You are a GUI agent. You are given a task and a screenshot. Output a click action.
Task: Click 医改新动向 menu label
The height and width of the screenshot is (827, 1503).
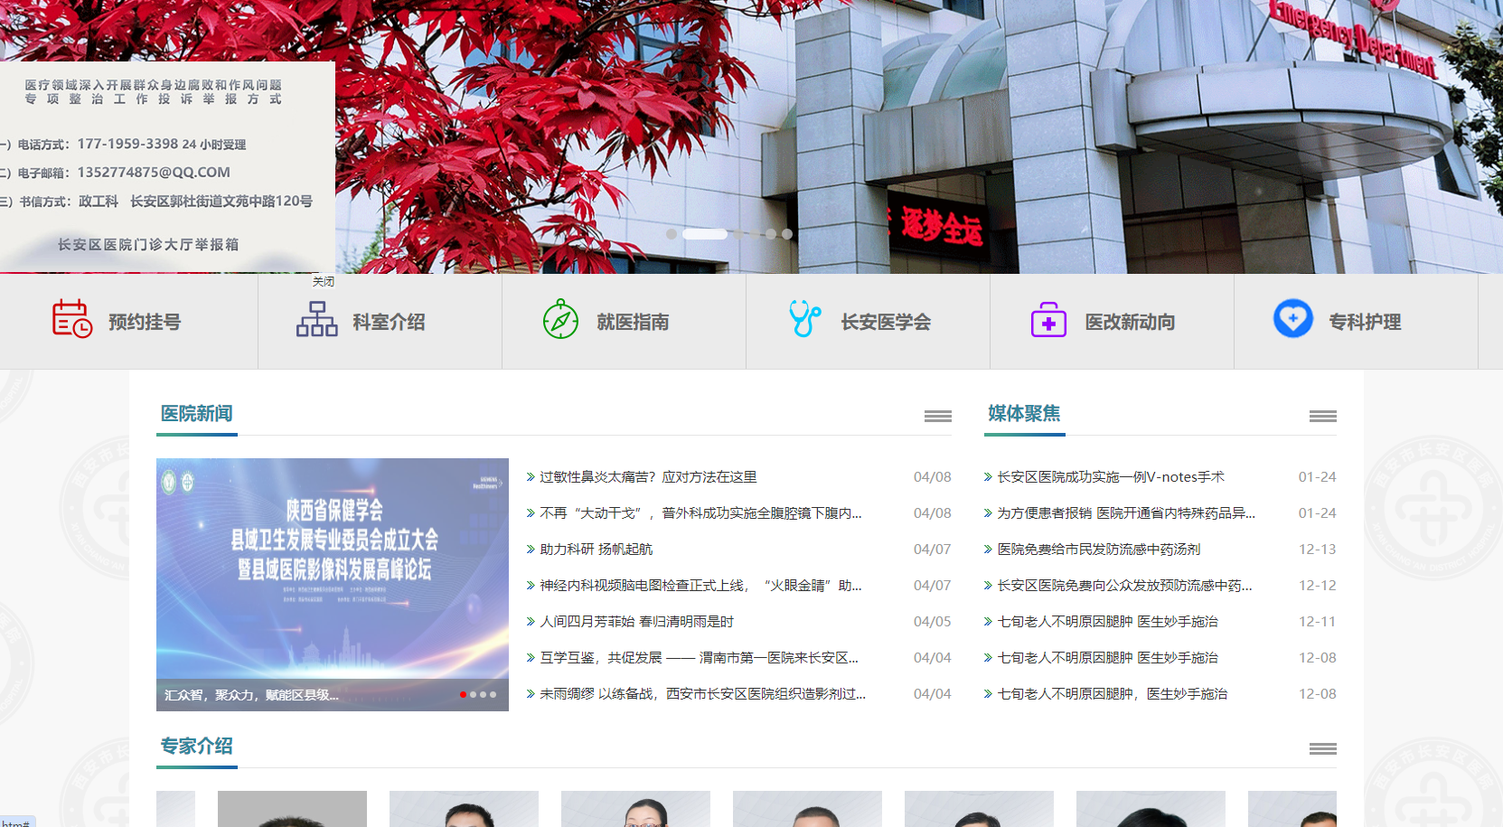coord(1130,322)
